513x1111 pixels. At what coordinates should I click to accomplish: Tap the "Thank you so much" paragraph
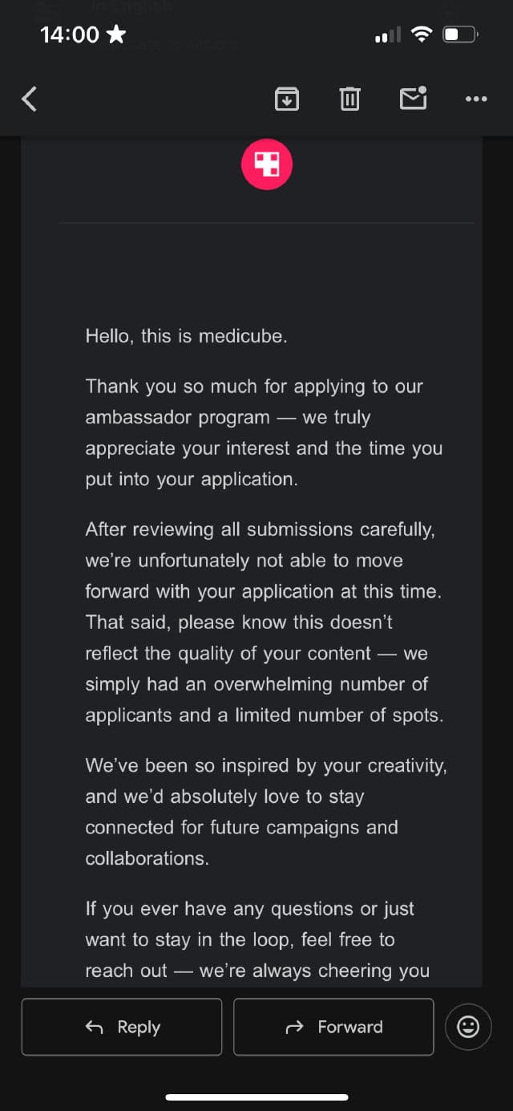[x=264, y=432]
